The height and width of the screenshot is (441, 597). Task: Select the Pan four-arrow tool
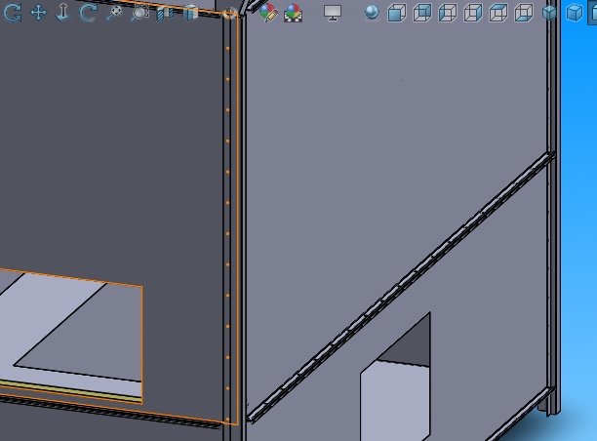[38, 13]
